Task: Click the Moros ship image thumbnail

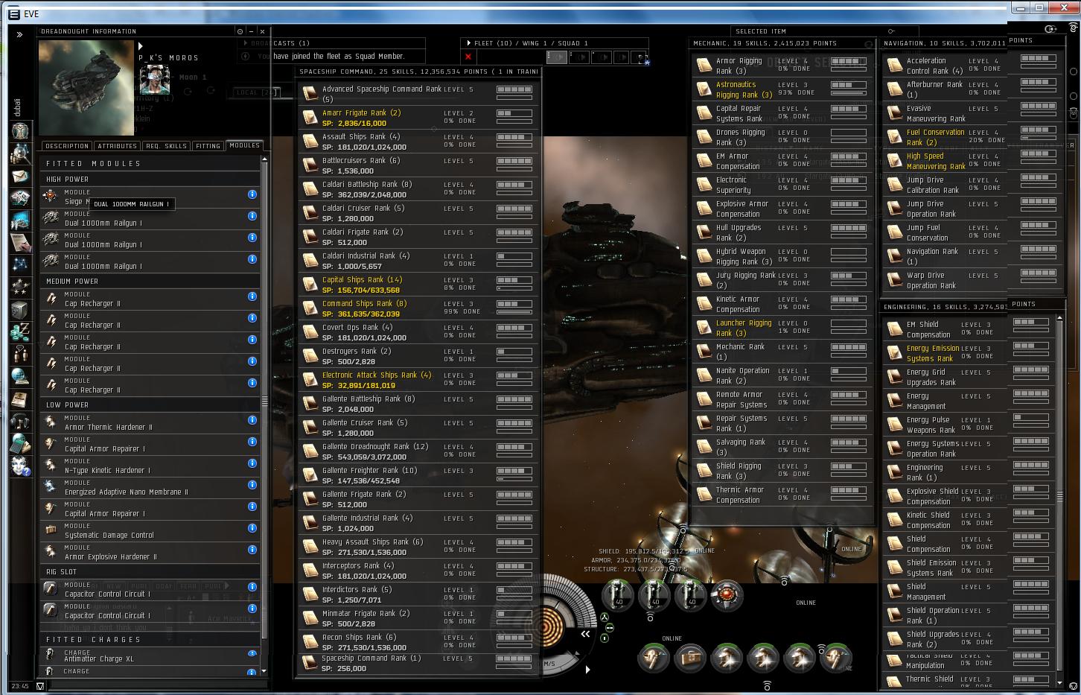Action: point(86,88)
